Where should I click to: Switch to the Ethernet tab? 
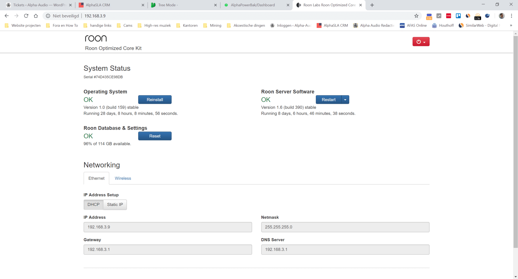click(x=96, y=178)
